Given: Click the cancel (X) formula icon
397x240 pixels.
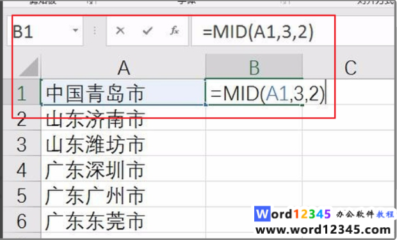Looking at the screenshot, I should [120, 31].
